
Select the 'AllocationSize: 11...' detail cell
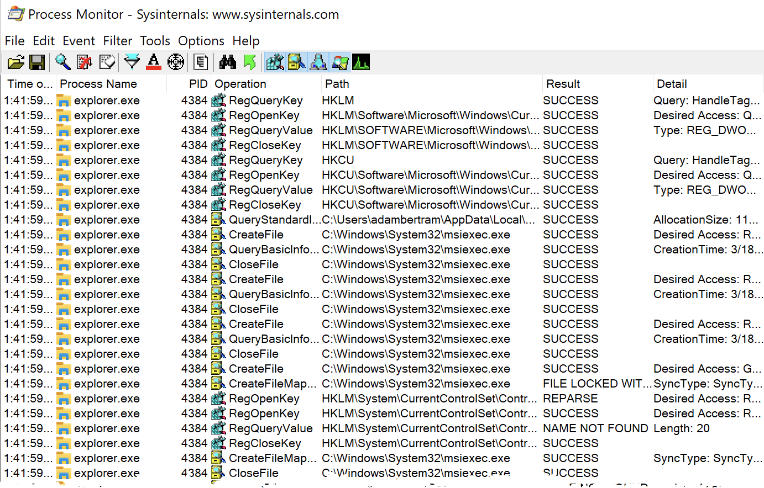pyautogui.click(x=706, y=220)
